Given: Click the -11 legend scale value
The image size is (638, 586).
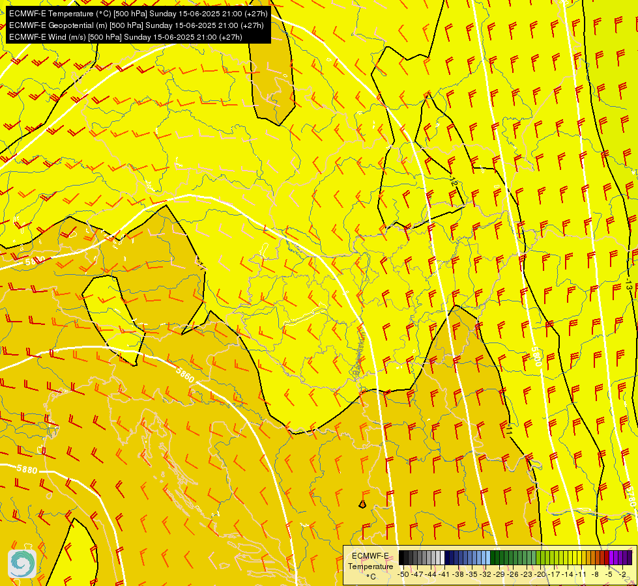Looking at the screenshot, I should click(581, 575).
